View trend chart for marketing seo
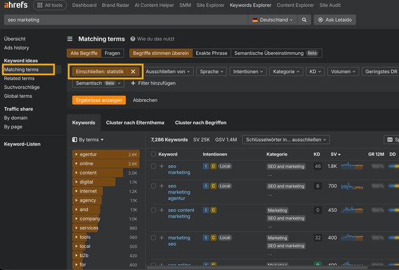 [352, 238]
